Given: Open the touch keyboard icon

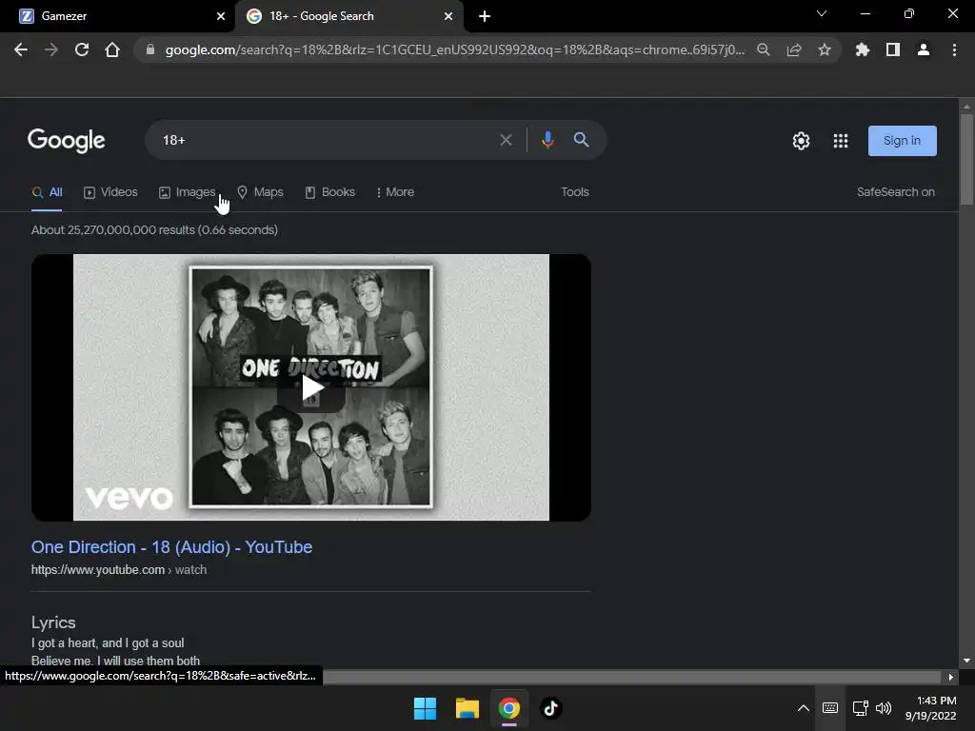Looking at the screenshot, I should [830, 708].
